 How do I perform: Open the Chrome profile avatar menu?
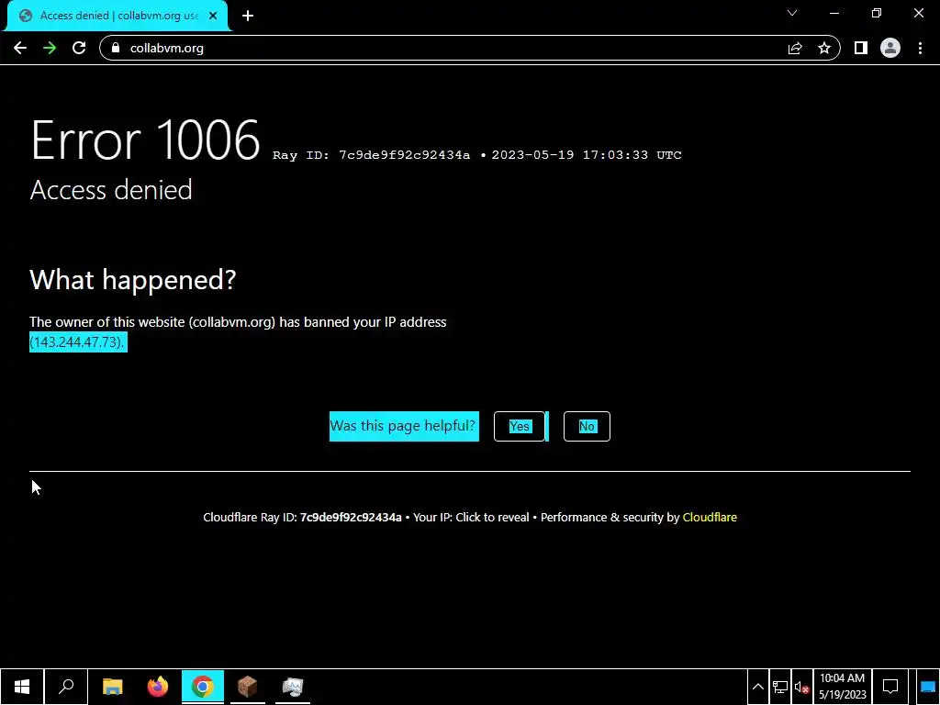tap(890, 48)
